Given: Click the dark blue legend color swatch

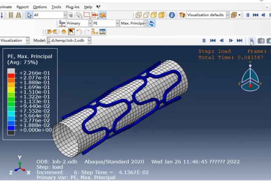Looking at the screenshot, I should click(11, 128).
